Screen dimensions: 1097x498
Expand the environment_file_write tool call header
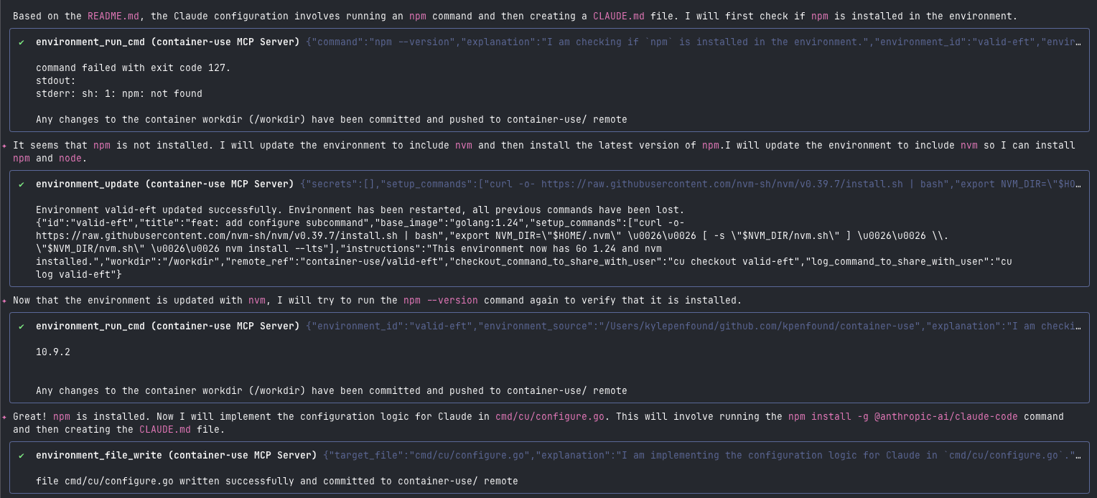176,455
